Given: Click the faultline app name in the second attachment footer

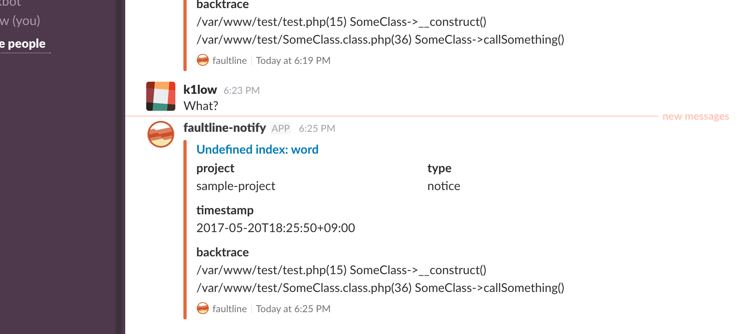Looking at the screenshot, I should pos(229,308).
